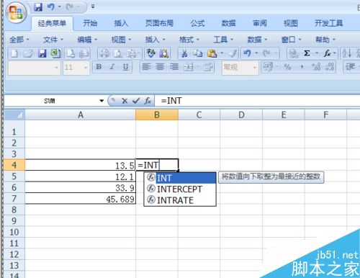Click the Paste clipboard icon

tap(212, 53)
